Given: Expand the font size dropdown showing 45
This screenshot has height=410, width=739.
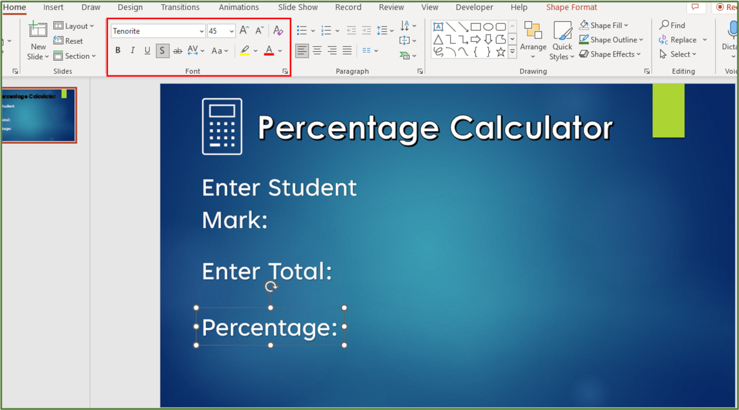Looking at the screenshot, I should point(231,31).
